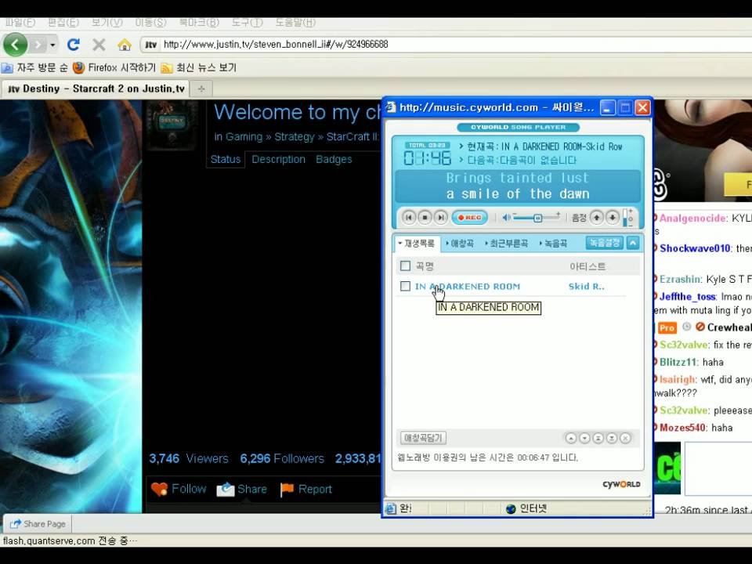
Task: Click the Analgenocide username in chat
Action: click(692, 219)
